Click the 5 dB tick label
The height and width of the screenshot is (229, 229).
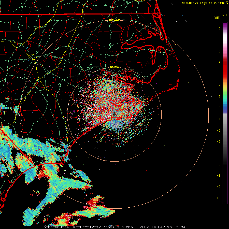pos(220,51)
